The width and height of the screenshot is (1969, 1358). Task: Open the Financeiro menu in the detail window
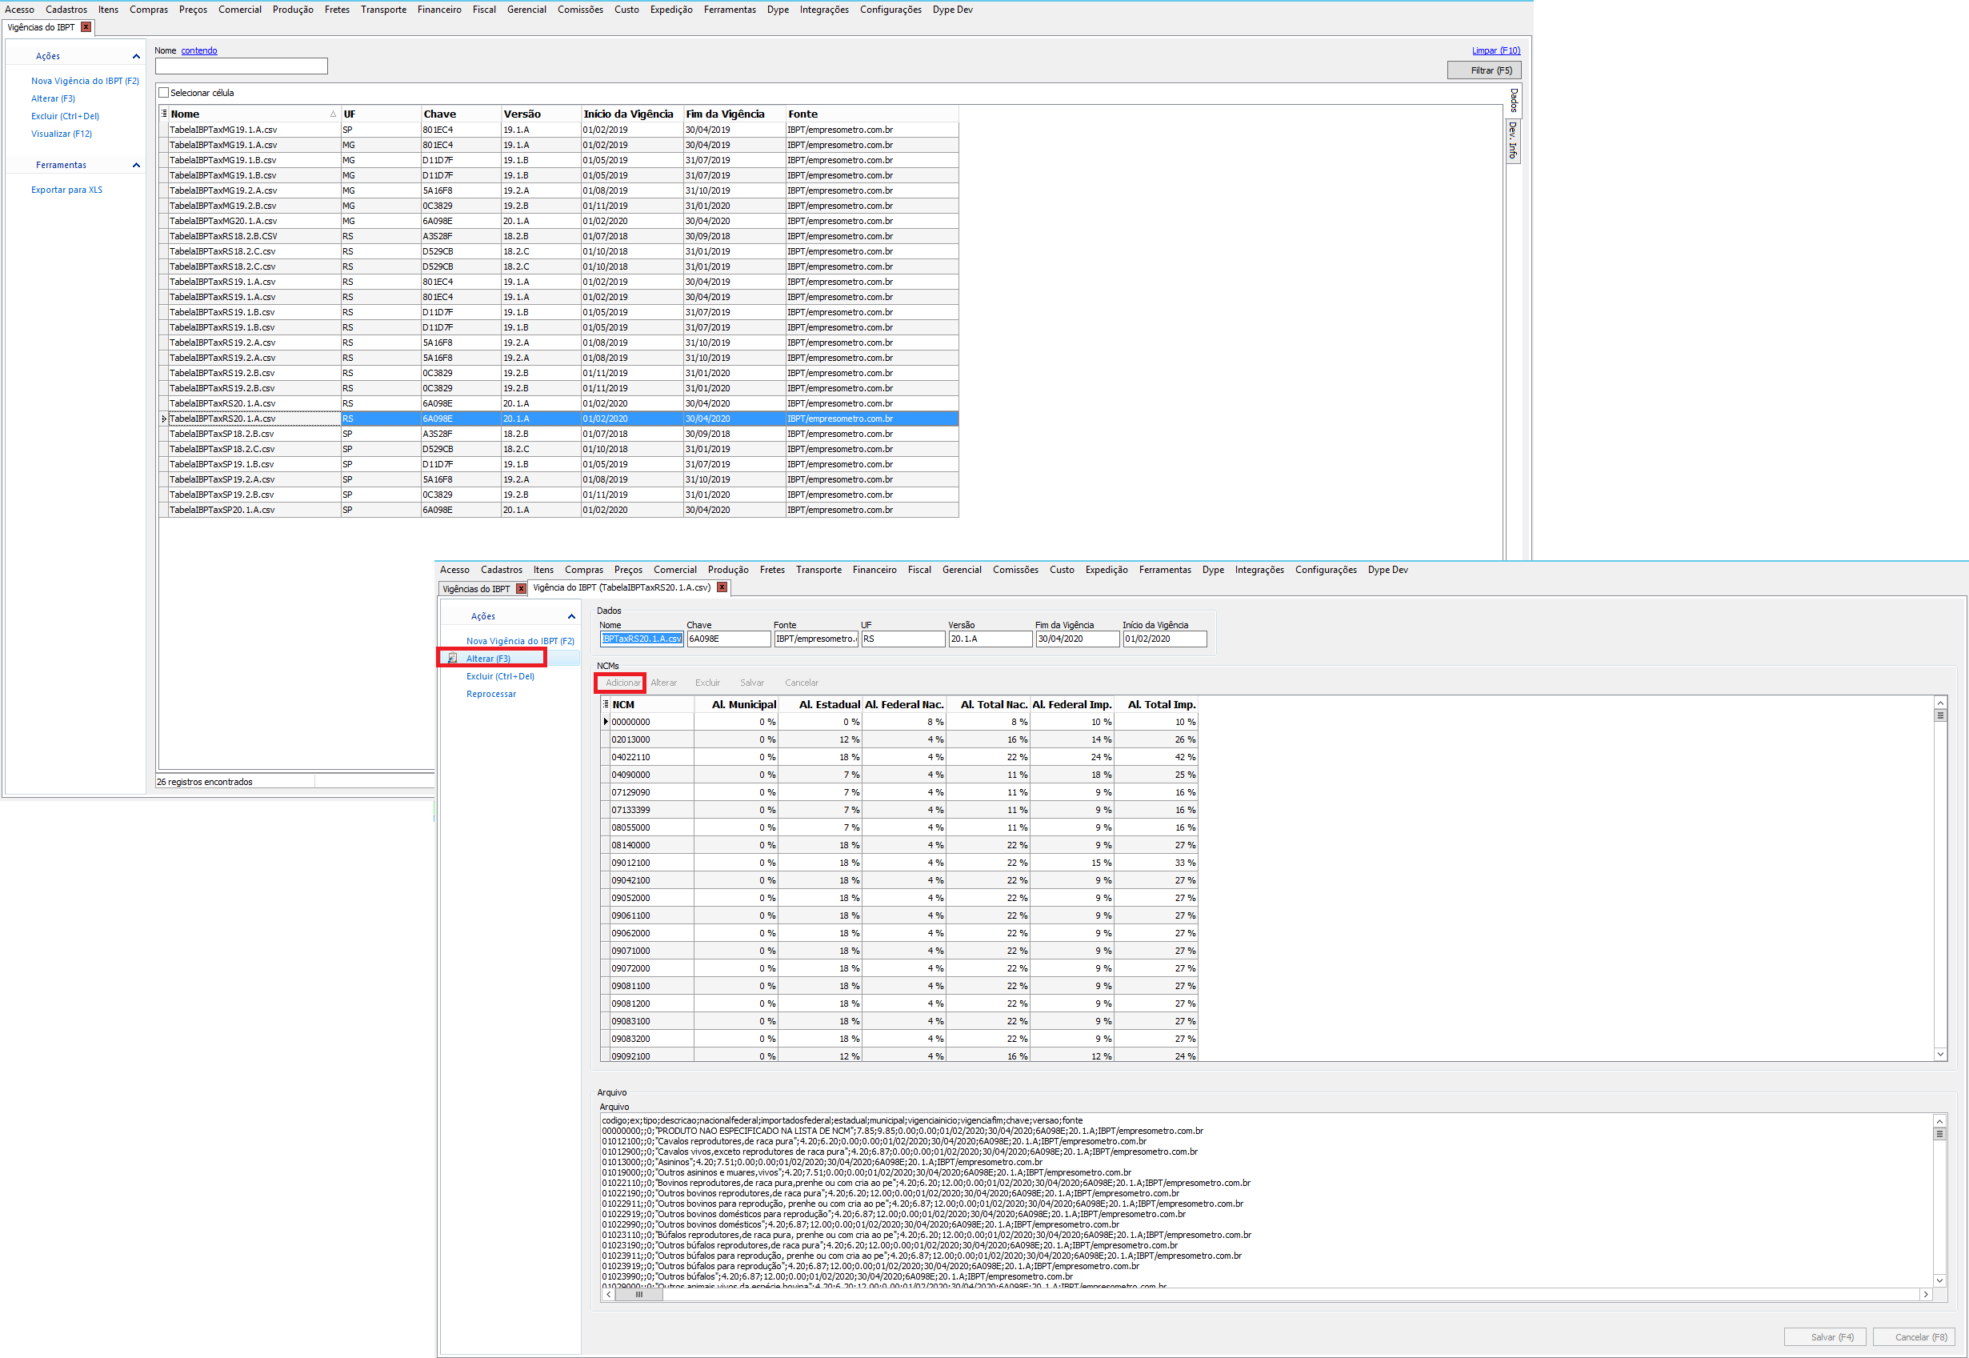(874, 569)
